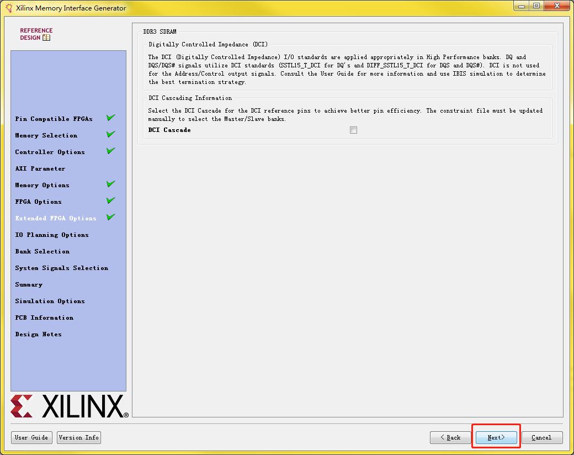Enable the DCI Cascade checkbox
Image resolution: width=574 pixels, height=455 pixels.
pos(353,130)
